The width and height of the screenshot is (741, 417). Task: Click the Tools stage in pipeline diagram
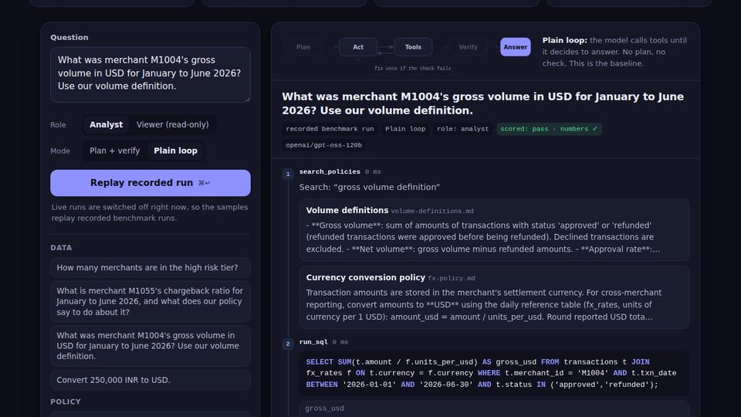[413, 47]
